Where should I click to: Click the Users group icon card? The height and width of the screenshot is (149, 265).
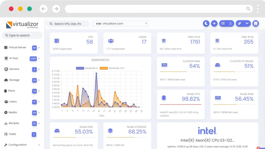[111, 41]
